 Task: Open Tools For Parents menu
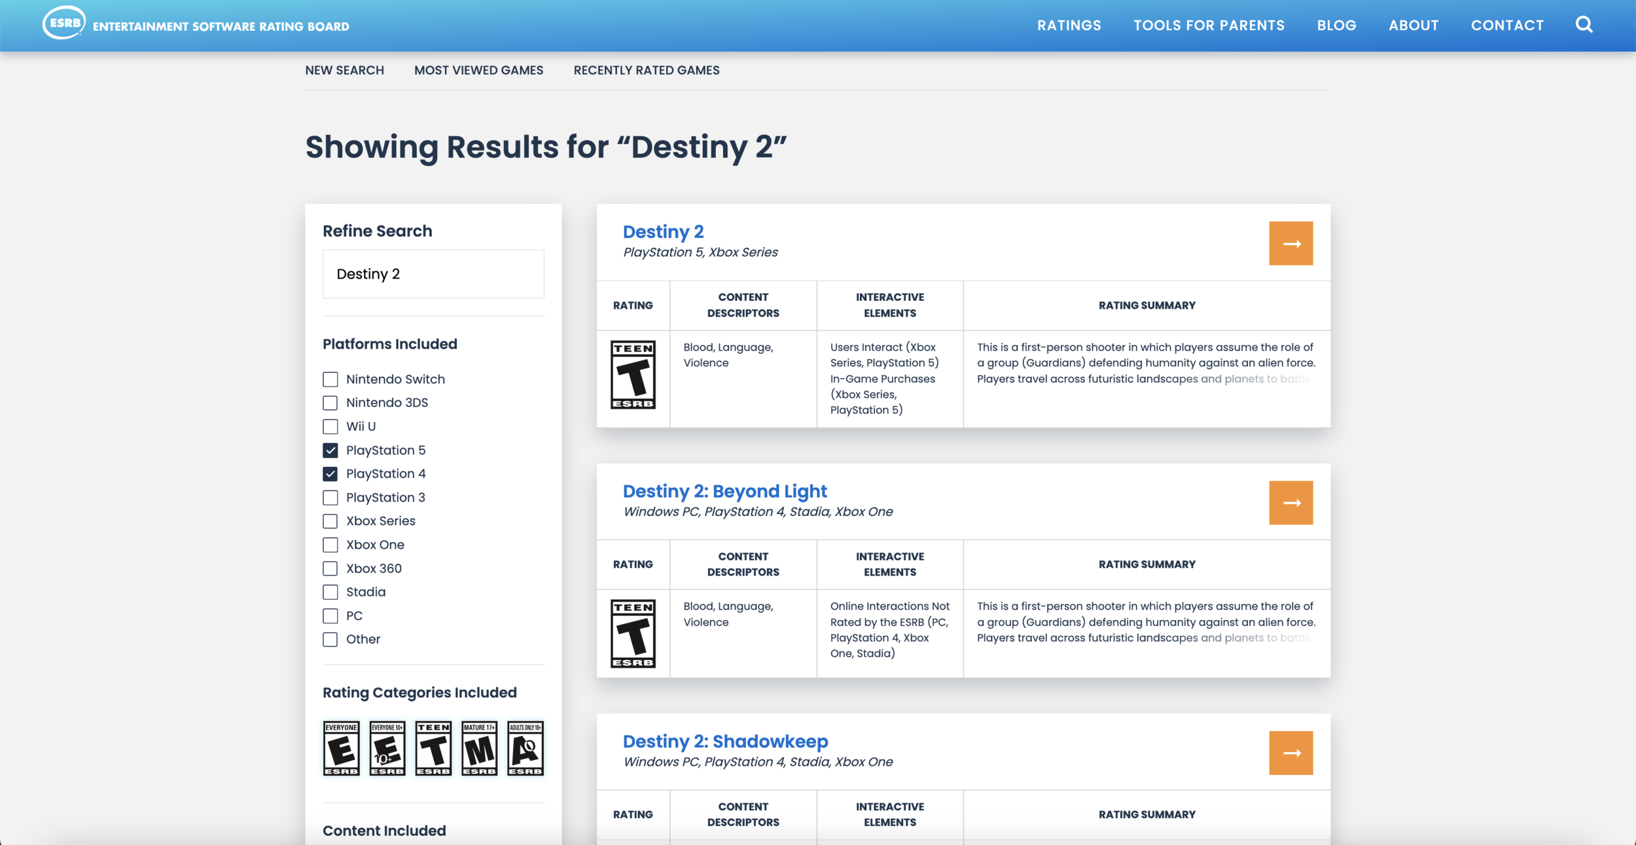[x=1209, y=26]
